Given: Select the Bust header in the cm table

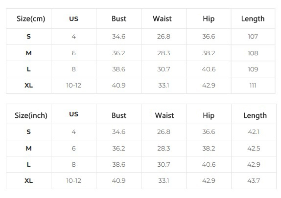Looking at the screenshot, I should (x=119, y=19).
